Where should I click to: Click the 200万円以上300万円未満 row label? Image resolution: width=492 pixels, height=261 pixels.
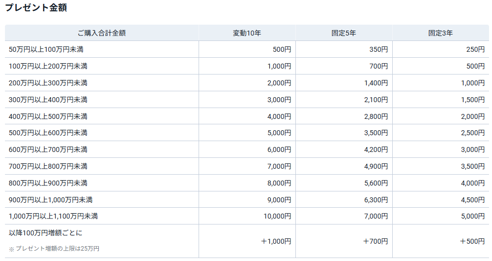coord(48,83)
